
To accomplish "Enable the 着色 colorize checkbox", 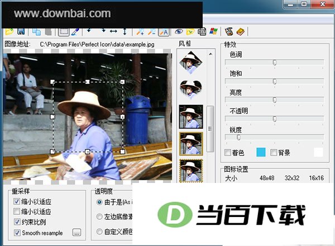I will (x=228, y=152).
